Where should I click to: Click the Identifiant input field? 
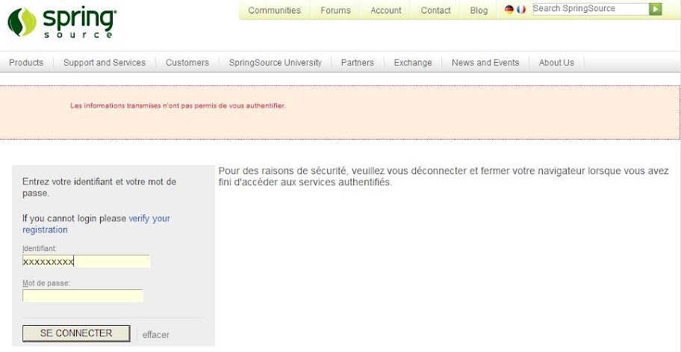(x=86, y=261)
